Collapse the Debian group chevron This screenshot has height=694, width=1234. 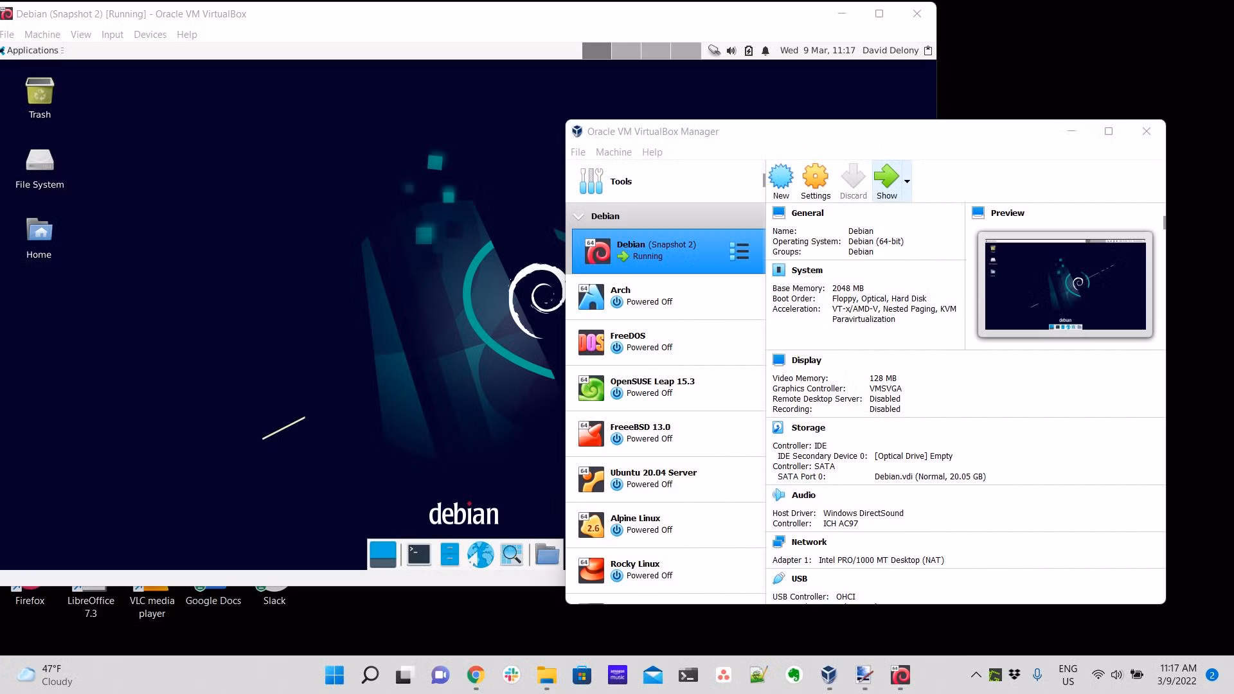click(x=578, y=217)
